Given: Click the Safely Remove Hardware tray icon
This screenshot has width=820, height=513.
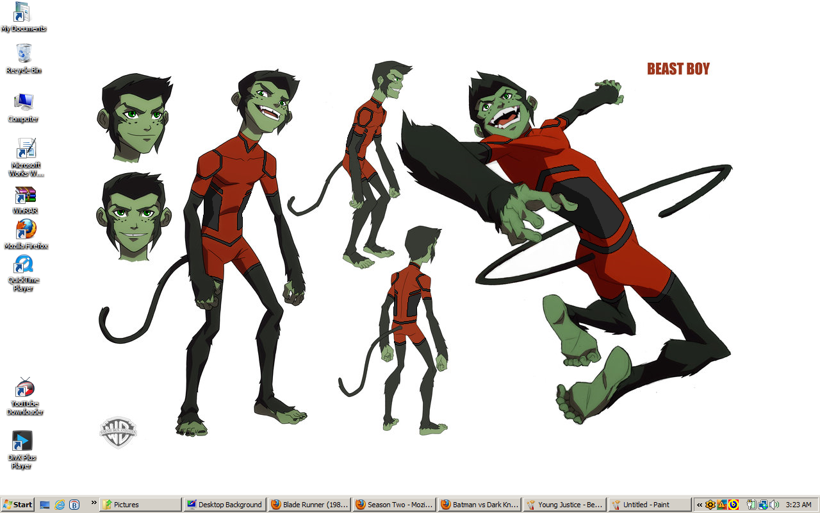Looking at the screenshot, I should pos(751,505).
